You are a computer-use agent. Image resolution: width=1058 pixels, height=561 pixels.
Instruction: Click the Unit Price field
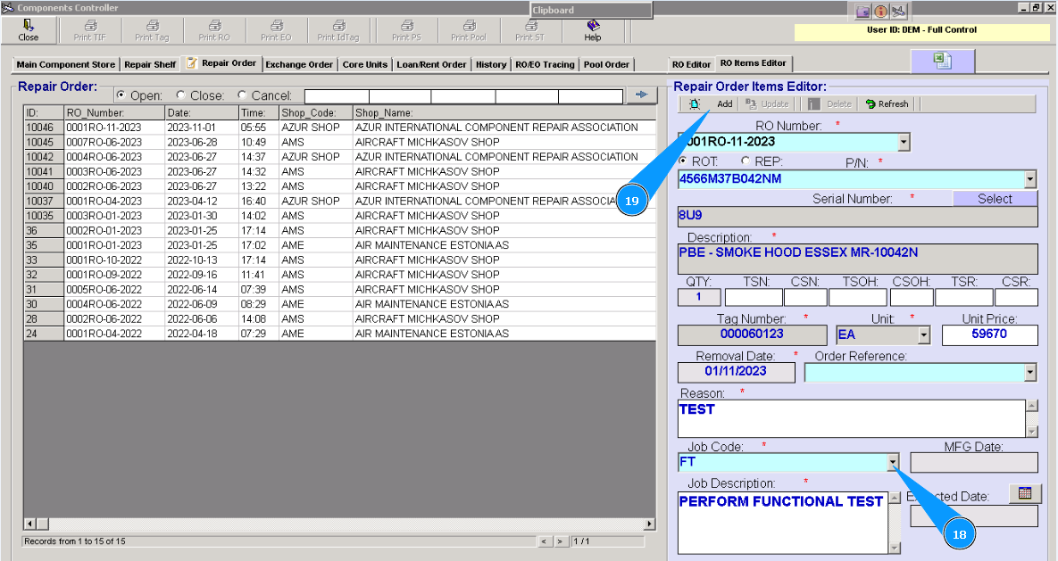tap(989, 335)
